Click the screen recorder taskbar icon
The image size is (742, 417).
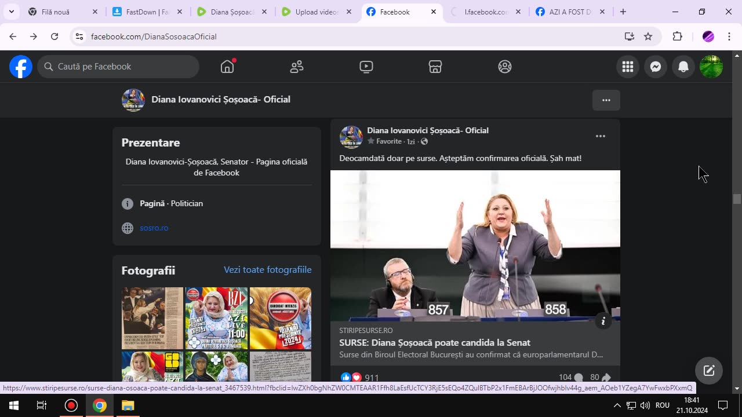coord(71,405)
